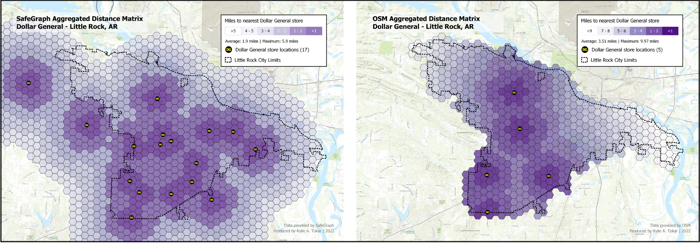This screenshot has width=700, height=243.
Task: Click the '1 - 2' swatch in SafeGraph legend
Action: 298,31
